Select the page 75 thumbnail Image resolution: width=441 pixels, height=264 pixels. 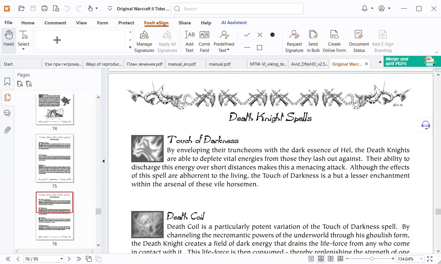point(55,158)
